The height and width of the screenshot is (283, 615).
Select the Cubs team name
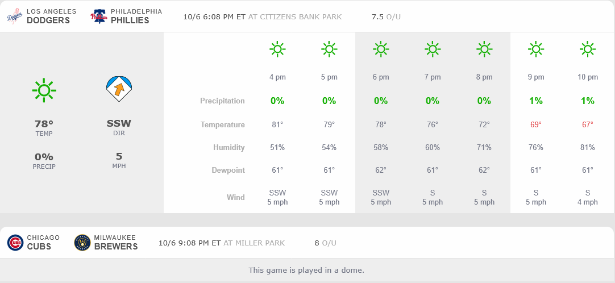(x=39, y=247)
